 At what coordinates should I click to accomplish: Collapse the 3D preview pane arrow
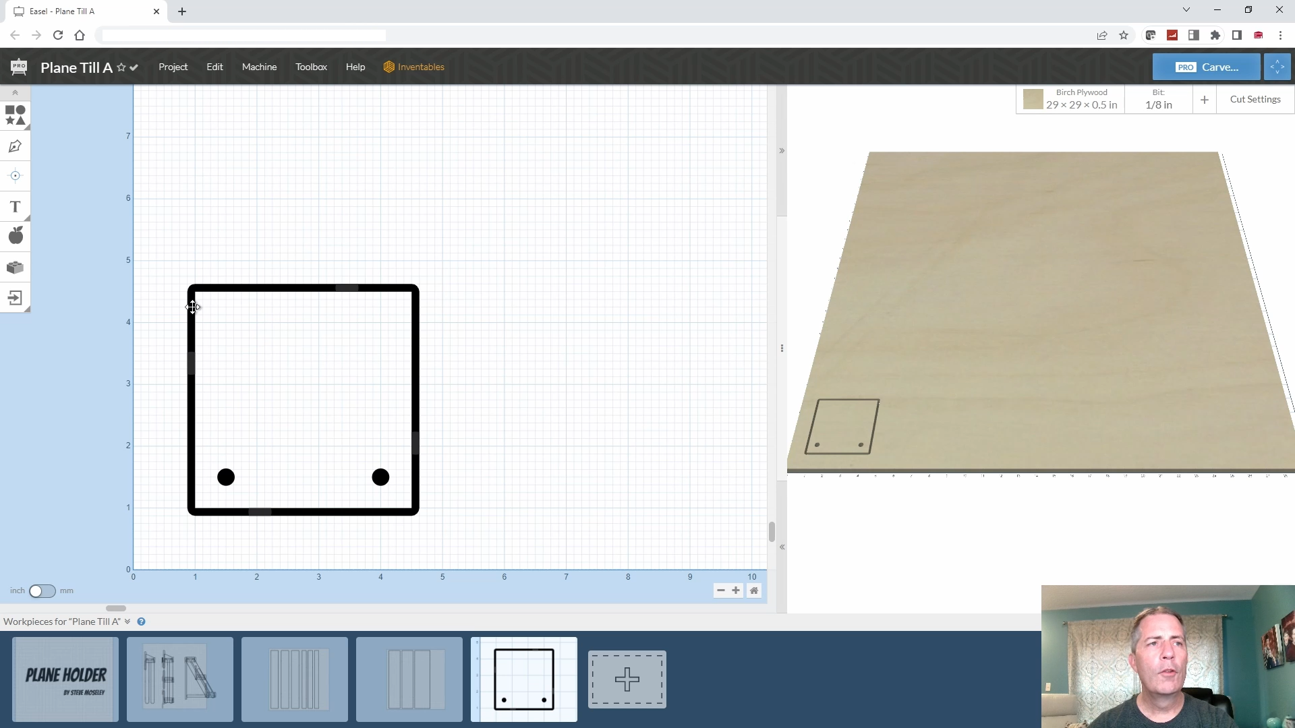pyautogui.click(x=782, y=150)
